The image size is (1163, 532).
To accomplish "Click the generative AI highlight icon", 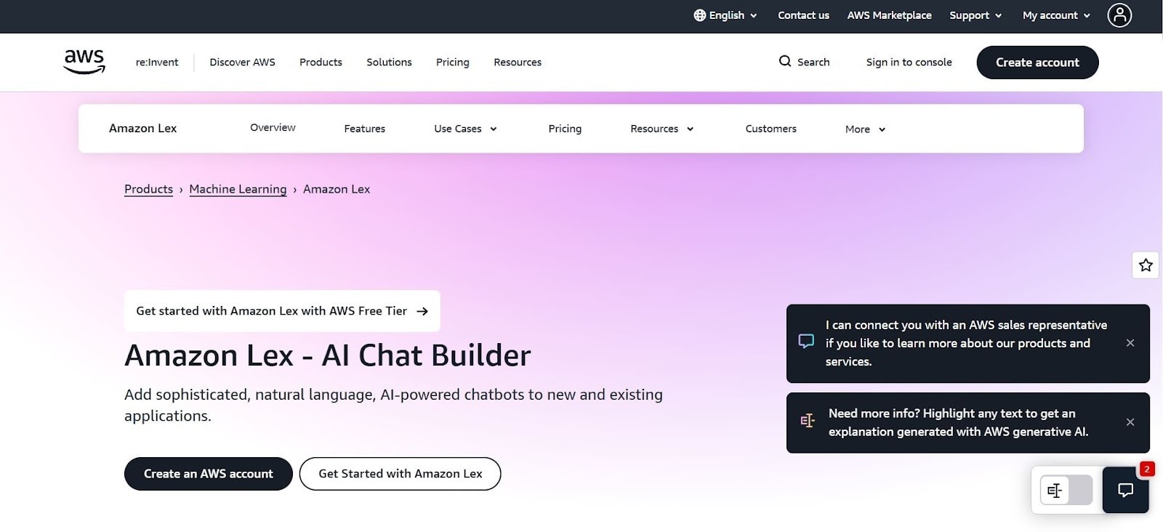I will (x=807, y=420).
